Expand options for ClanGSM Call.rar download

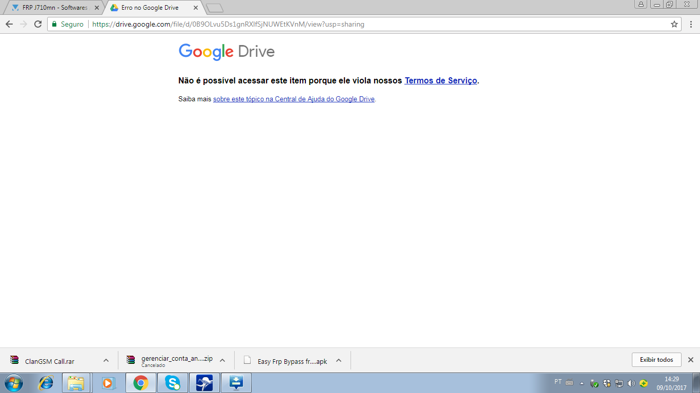coord(106,360)
